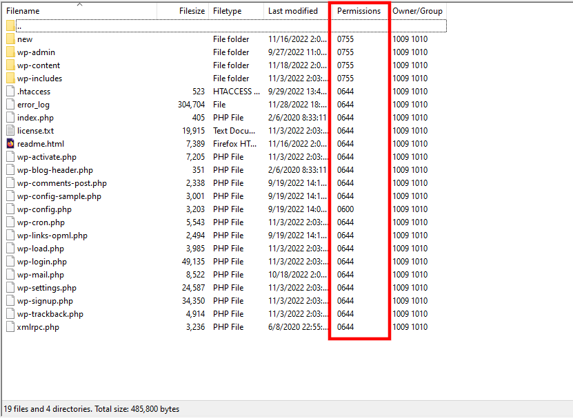Click the yellow folder icon beside new
Screen dimensions: 573x418
coord(10,39)
